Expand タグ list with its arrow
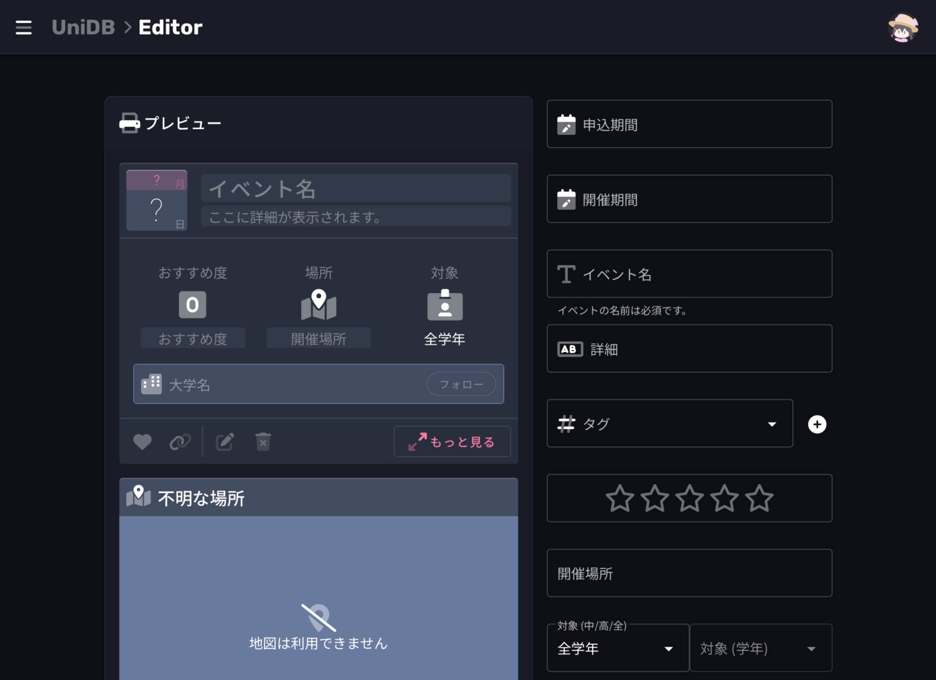Viewport: 936px width, 680px height. (772, 424)
